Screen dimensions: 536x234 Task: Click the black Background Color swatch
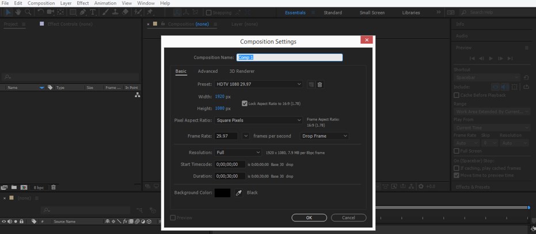(x=223, y=193)
